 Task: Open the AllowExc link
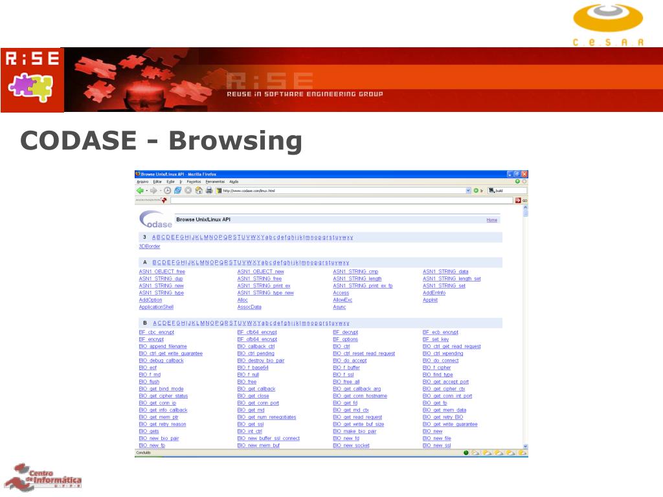pos(343,300)
